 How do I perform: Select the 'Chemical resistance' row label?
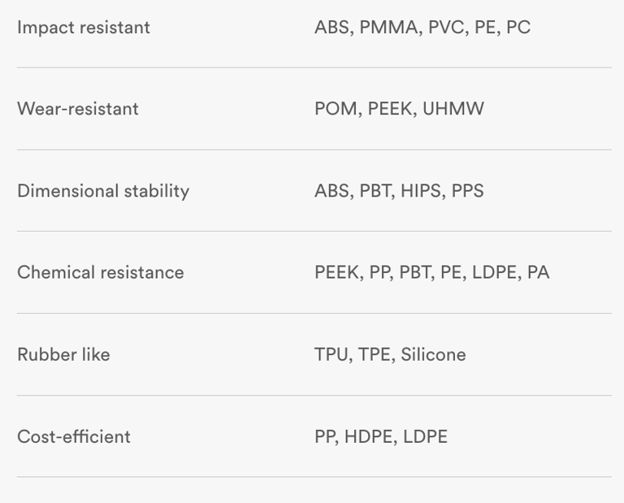[x=101, y=272]
